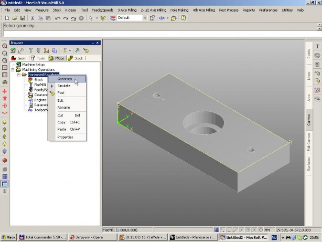Screen dimensions: 322x242
Task: Collapse the Horizontal Roughing tree node
Action: [19, 75]
